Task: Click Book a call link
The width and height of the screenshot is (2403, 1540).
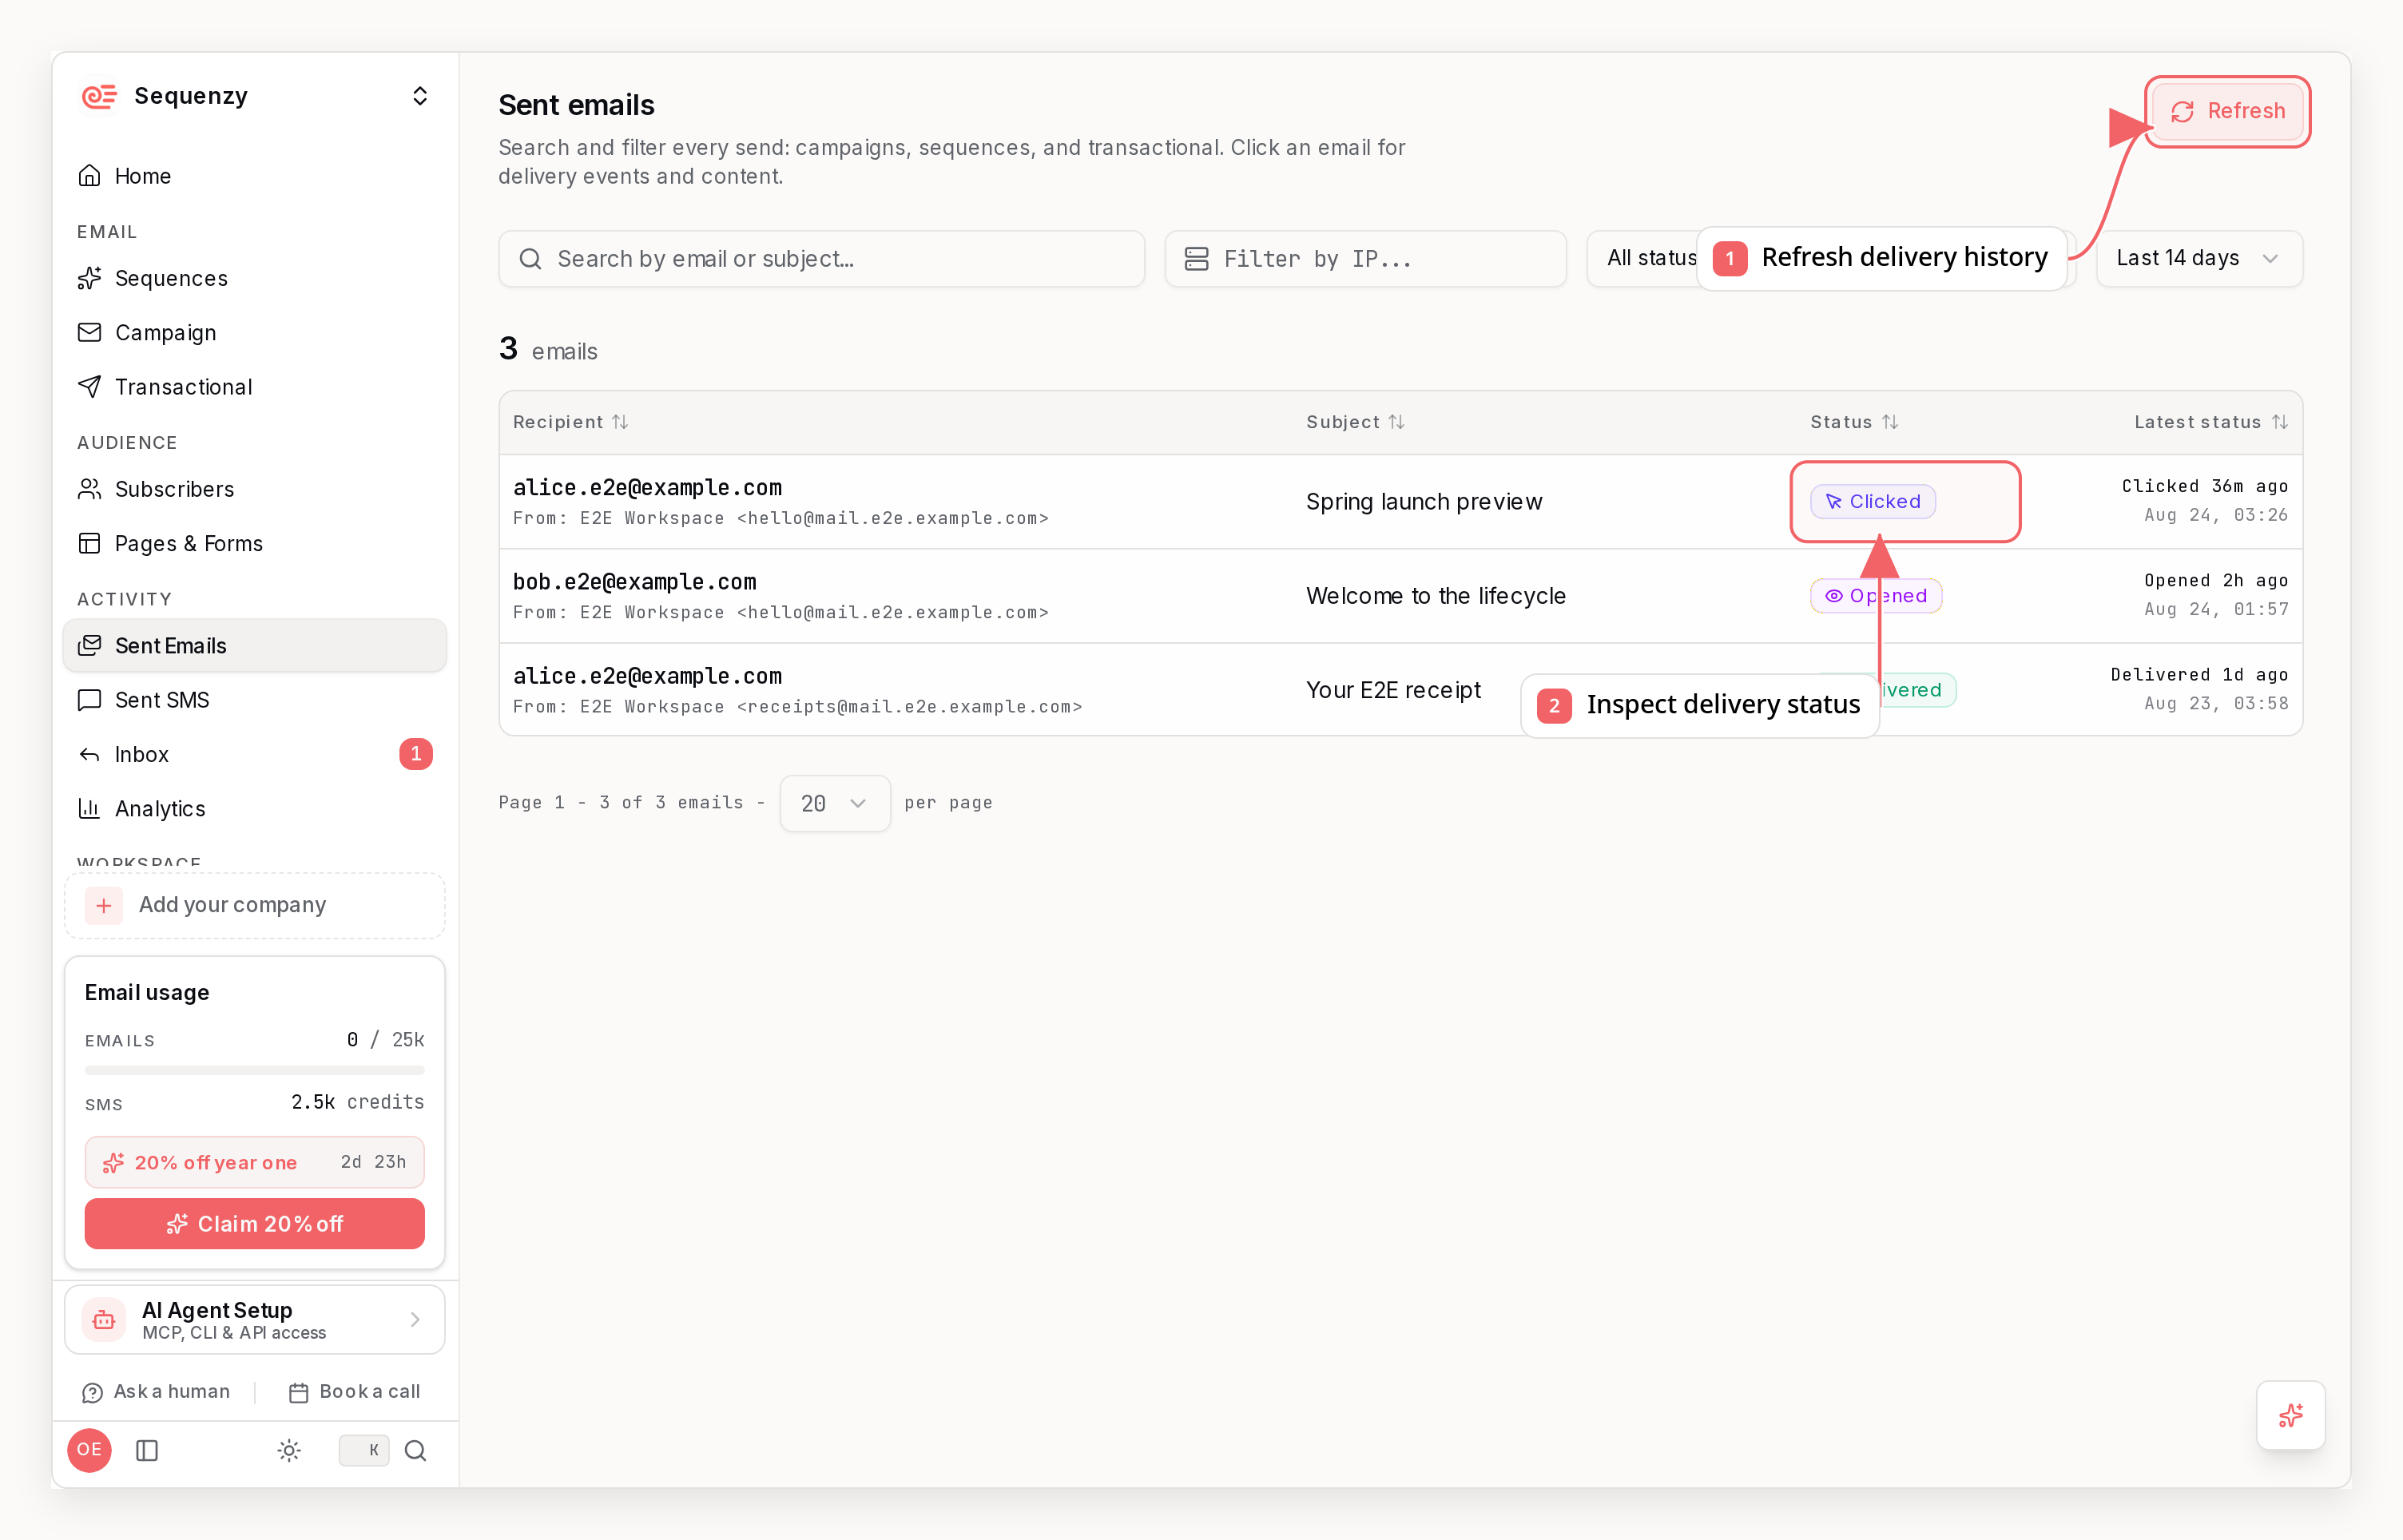Action: click(x=354, y=1392)
